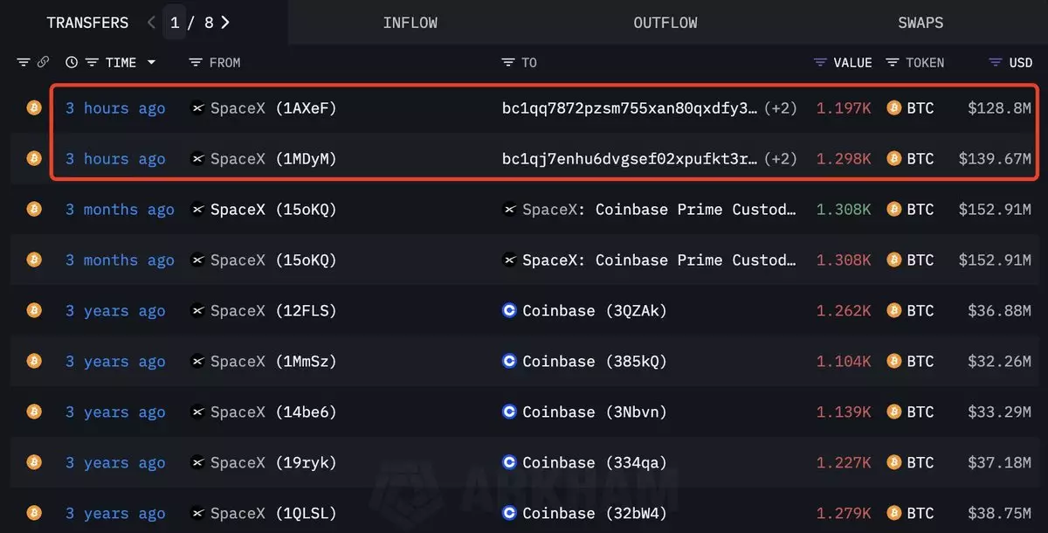Toggle the TIME sort dropdown arrow
The width and height of the screenshot is (1048, 533).
(x=151, y=63)
